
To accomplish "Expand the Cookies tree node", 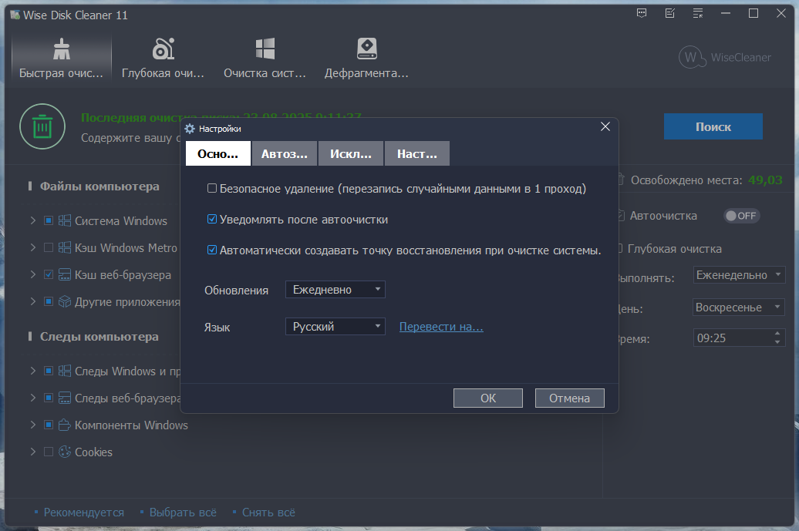I will pyautogui.click(x=33, y=452).
